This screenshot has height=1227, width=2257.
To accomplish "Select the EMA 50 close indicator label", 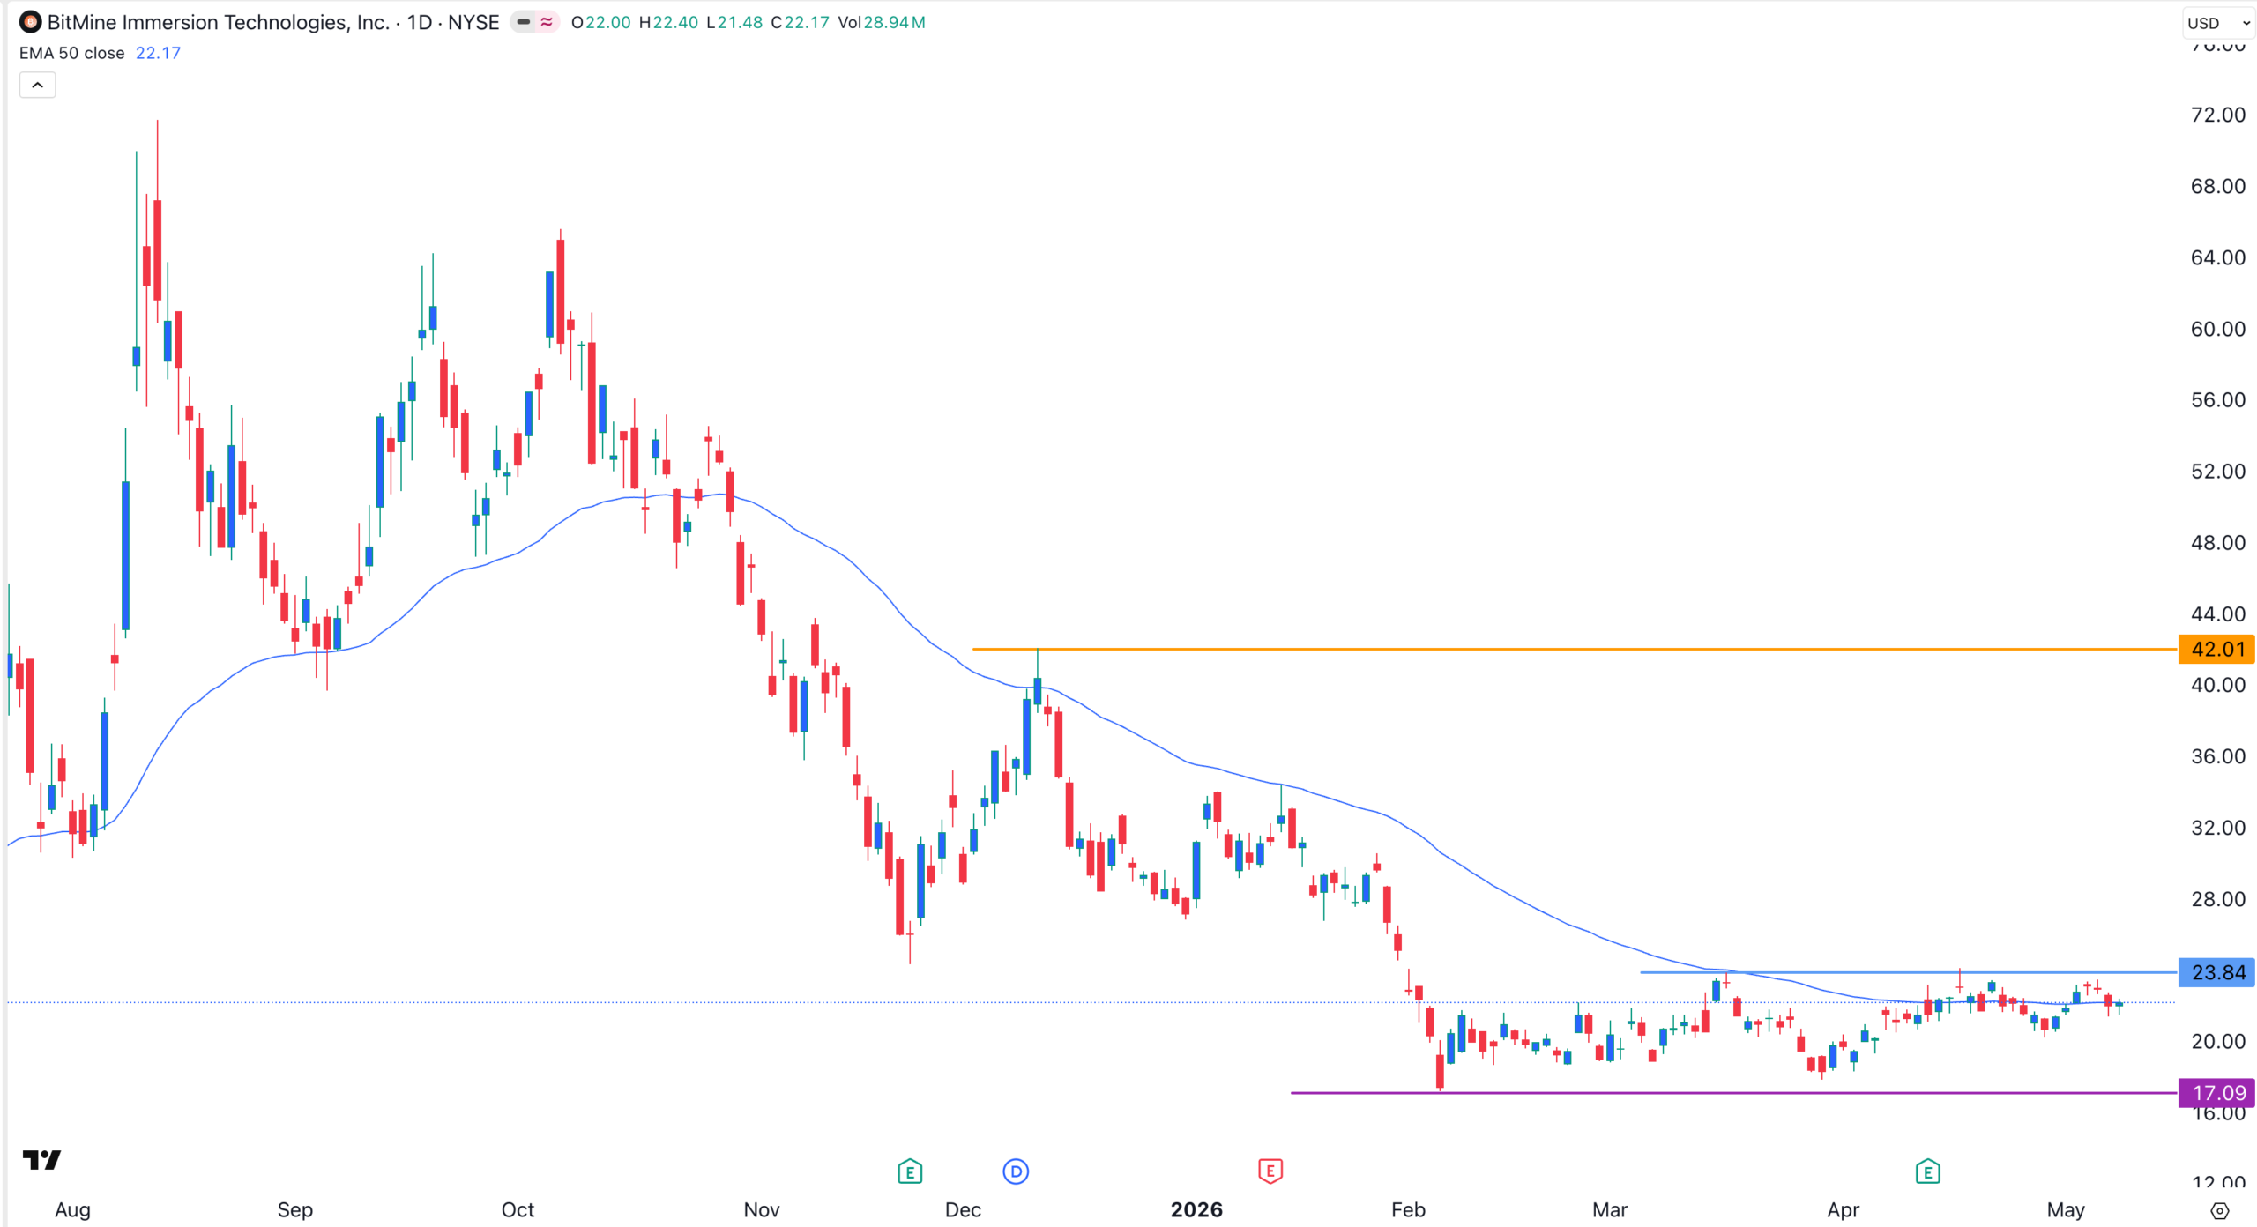I will (72, 53).
